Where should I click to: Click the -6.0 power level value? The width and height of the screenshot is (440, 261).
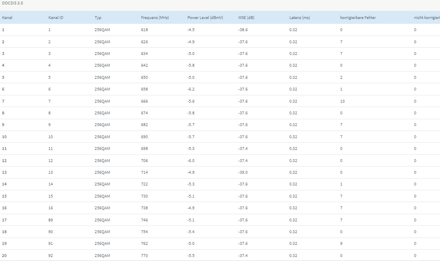coord(191,161)
